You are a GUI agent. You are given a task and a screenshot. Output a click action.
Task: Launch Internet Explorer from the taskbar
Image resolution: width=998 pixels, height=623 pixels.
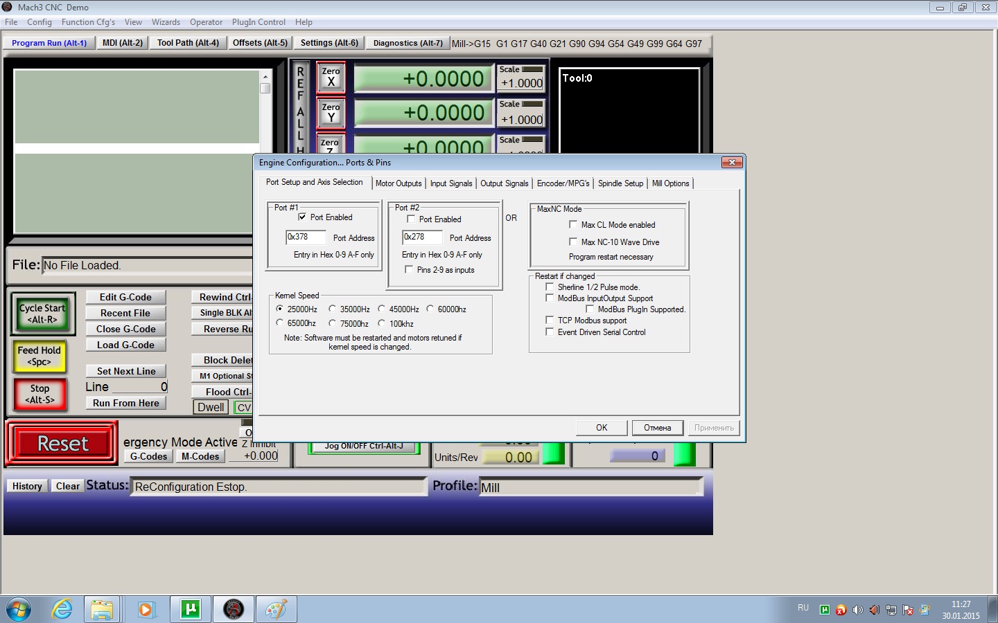coord(62,609)
